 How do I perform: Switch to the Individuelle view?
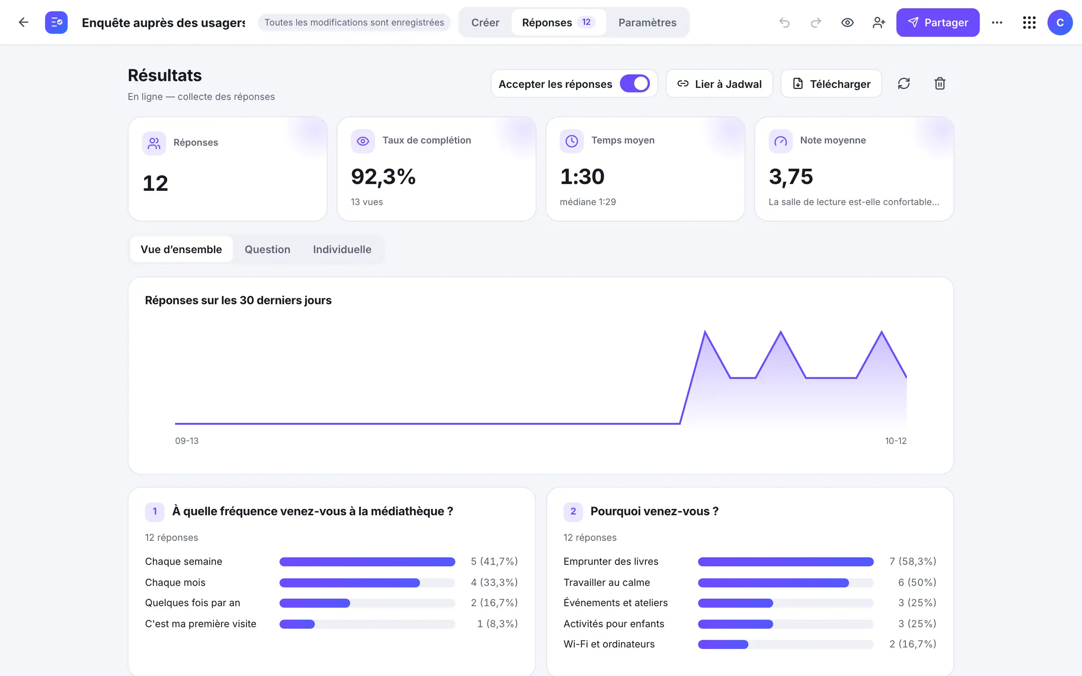pyautogui.click(x=342, y=249)
